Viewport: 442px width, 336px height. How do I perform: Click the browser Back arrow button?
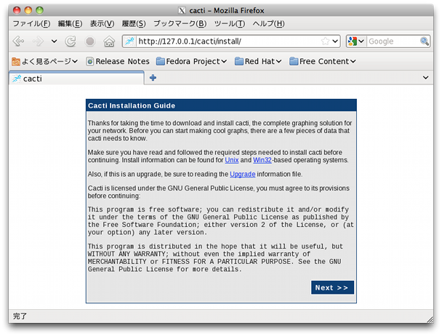click(x=18, y=41)
